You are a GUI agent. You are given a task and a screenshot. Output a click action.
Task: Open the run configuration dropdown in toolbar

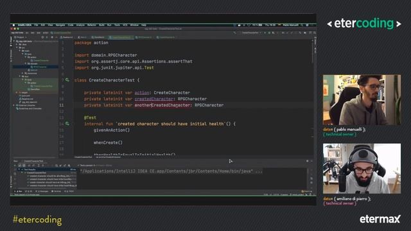(251, 33)
